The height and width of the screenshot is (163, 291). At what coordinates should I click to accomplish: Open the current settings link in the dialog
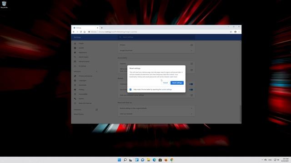166,90
